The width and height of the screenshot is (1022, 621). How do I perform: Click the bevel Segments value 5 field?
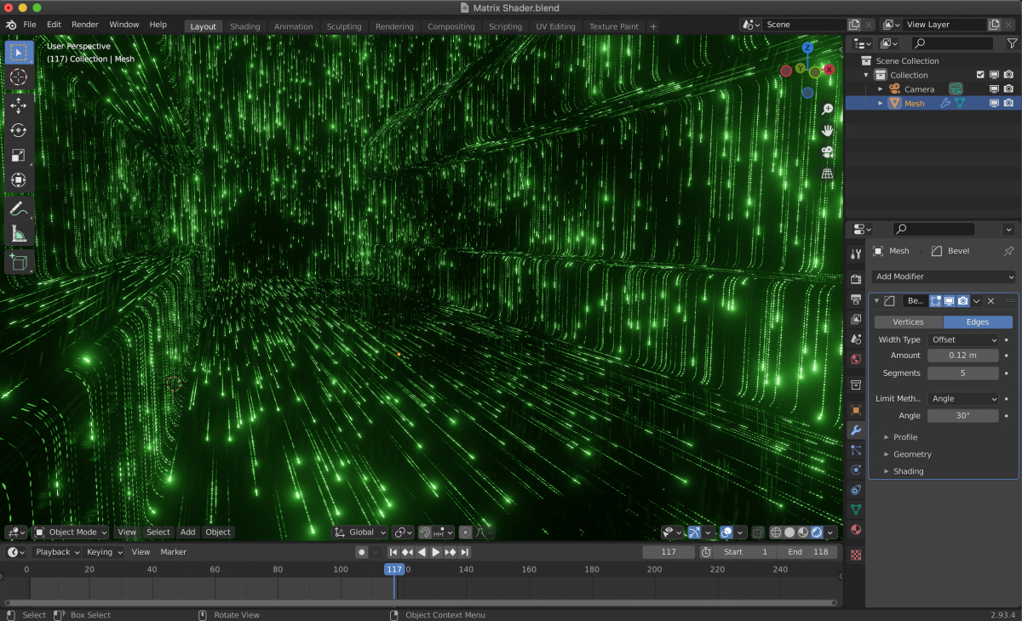click(963, 373)
